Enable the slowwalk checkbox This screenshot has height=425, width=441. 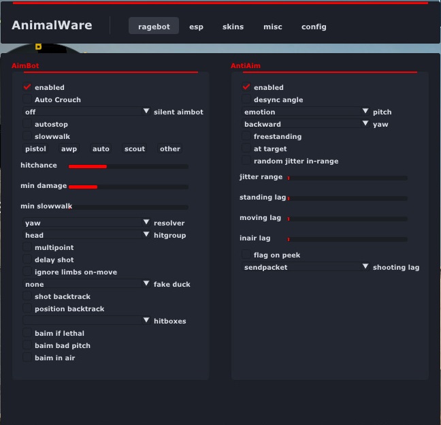(x=27, y=136)
